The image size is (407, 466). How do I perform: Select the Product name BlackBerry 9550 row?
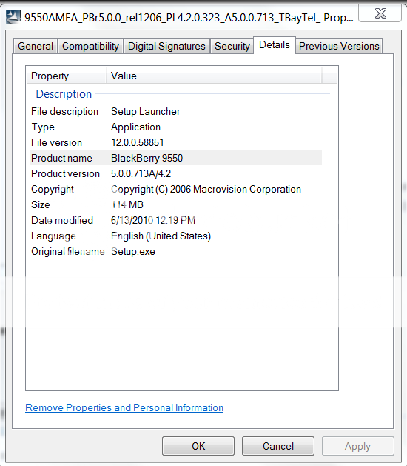click(x=175, y=158)
